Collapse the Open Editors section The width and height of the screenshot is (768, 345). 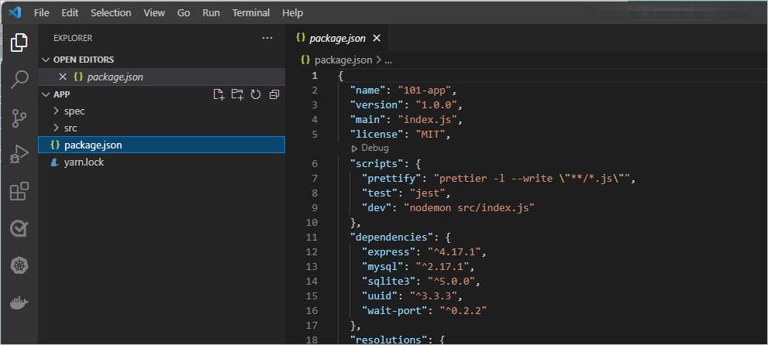tap(46, 60)
